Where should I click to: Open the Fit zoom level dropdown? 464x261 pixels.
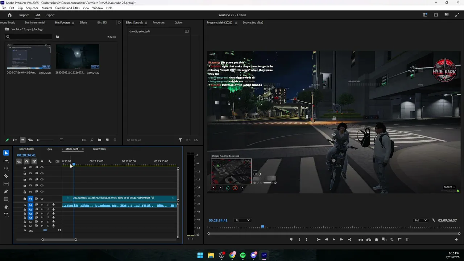pos(243,220)
